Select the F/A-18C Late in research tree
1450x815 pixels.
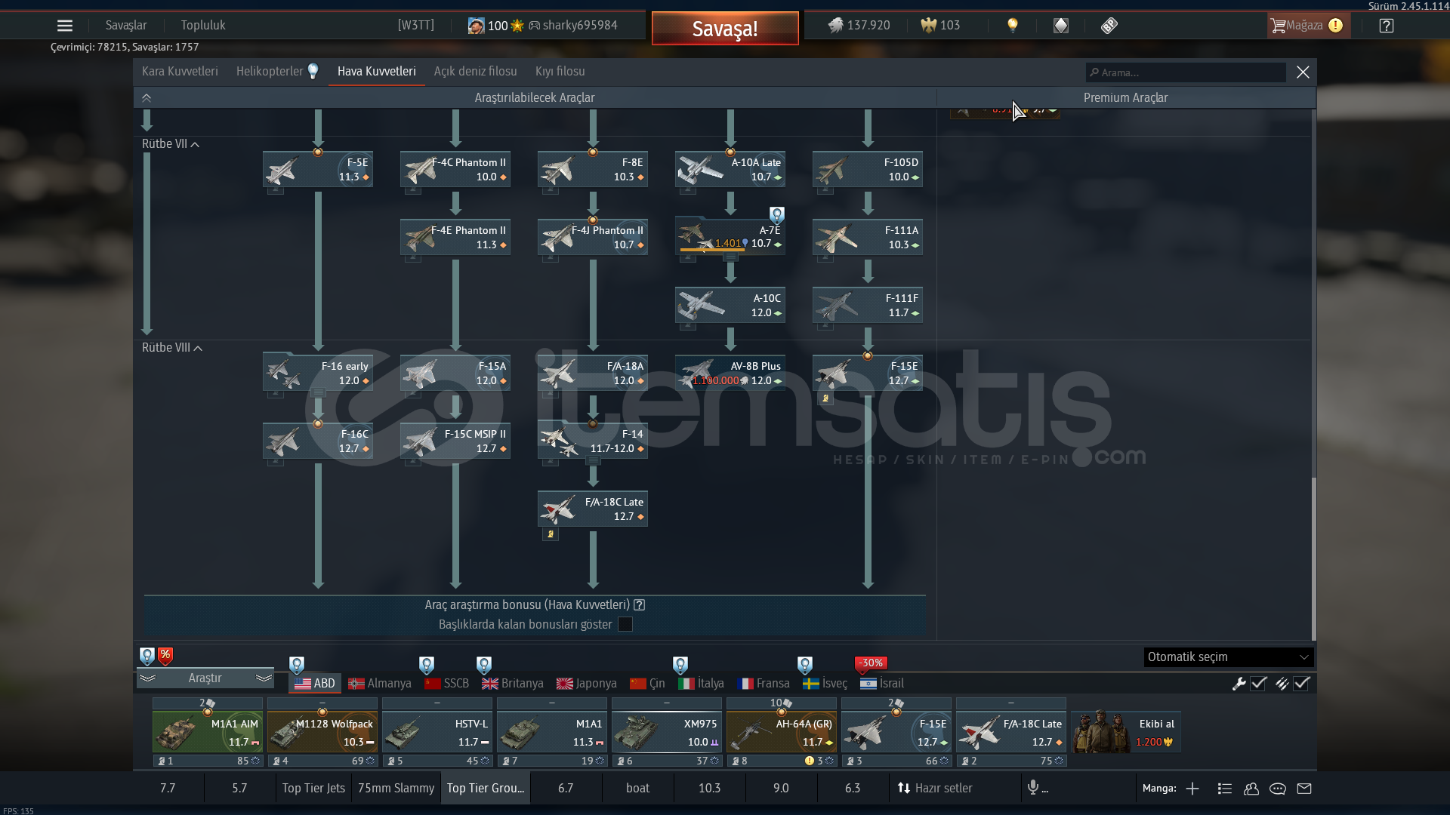[x=593, y=509]
